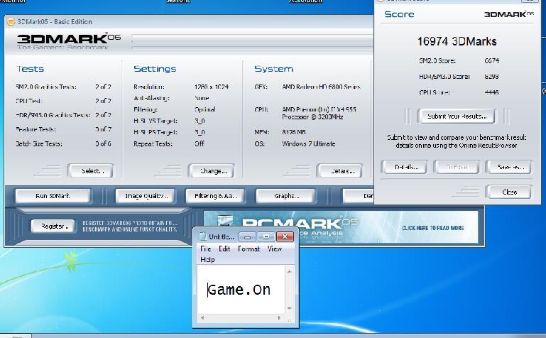546x338 pixels.
Task: Open the Change... settings button
Action: pos(212,170)
